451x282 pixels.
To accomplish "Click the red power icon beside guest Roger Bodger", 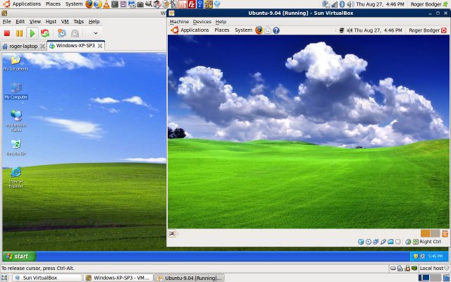I will (444, 30).
